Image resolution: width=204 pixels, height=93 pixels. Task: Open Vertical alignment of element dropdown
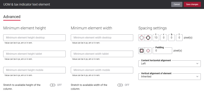(170, 77)
